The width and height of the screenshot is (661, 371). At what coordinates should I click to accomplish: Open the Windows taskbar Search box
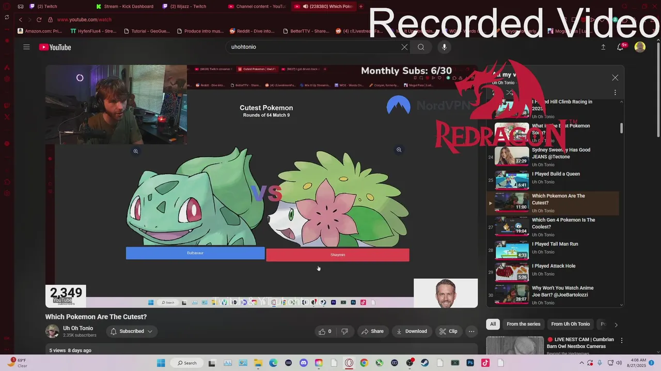click(x=187, y=363)
